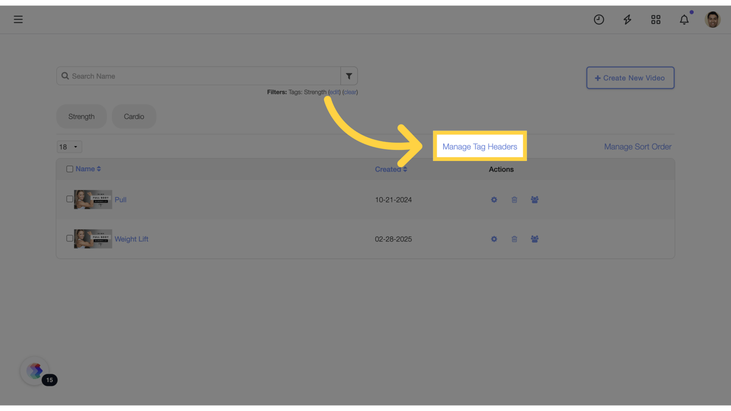
Task: Sort videos by the Created column
Action: pyautogui.click(x=391, y=169)
